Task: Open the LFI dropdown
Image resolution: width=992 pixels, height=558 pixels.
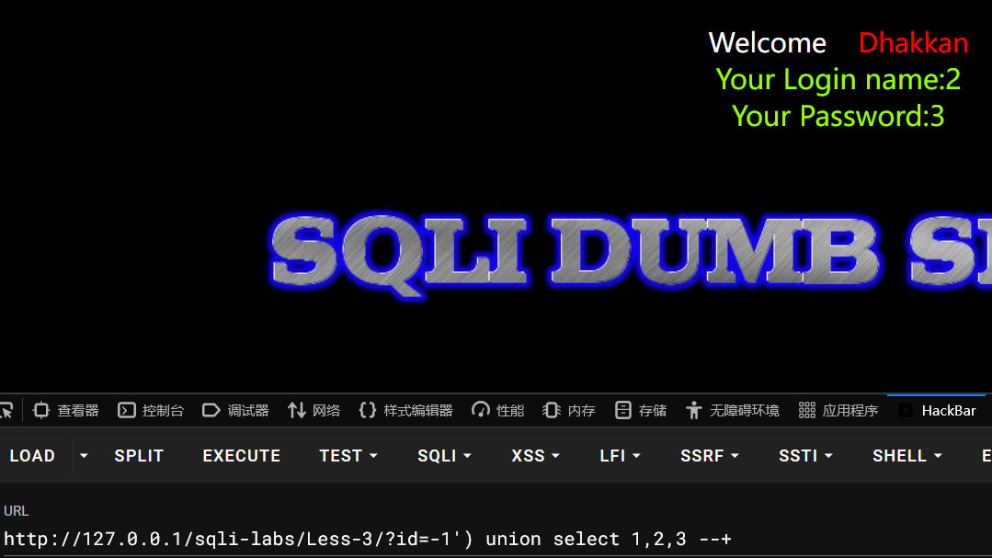Action: click(x=620, y=455)
